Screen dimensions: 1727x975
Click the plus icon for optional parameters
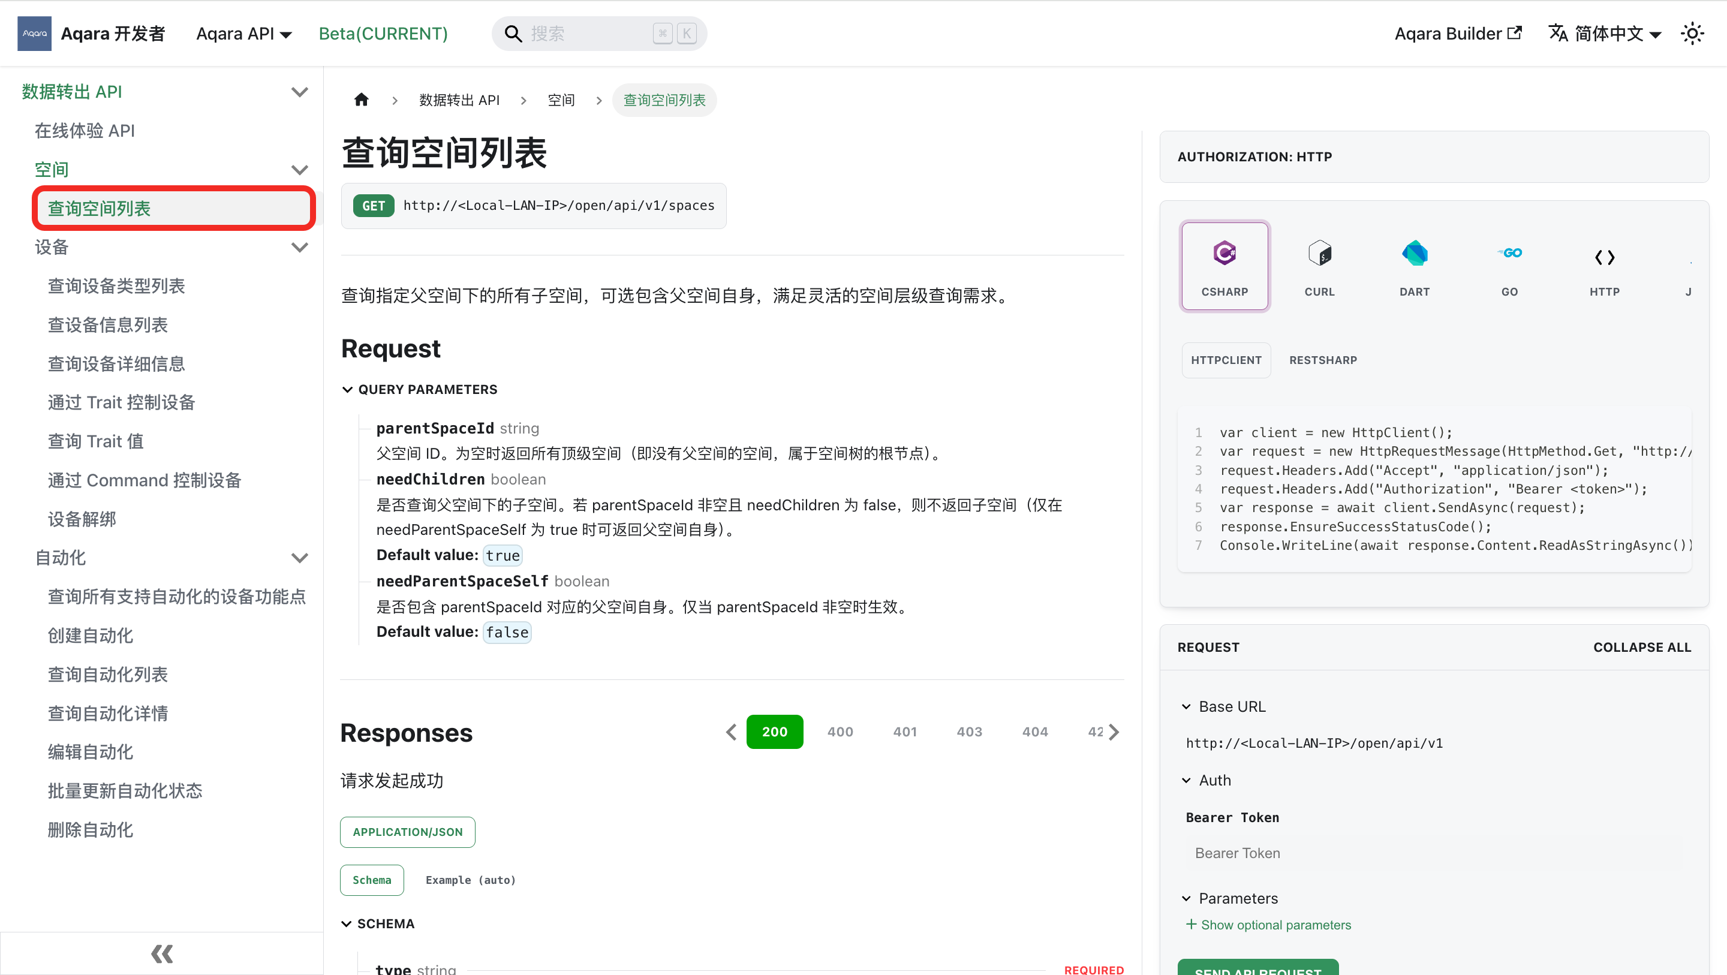pyautogui.click(x=1191, y=925)
